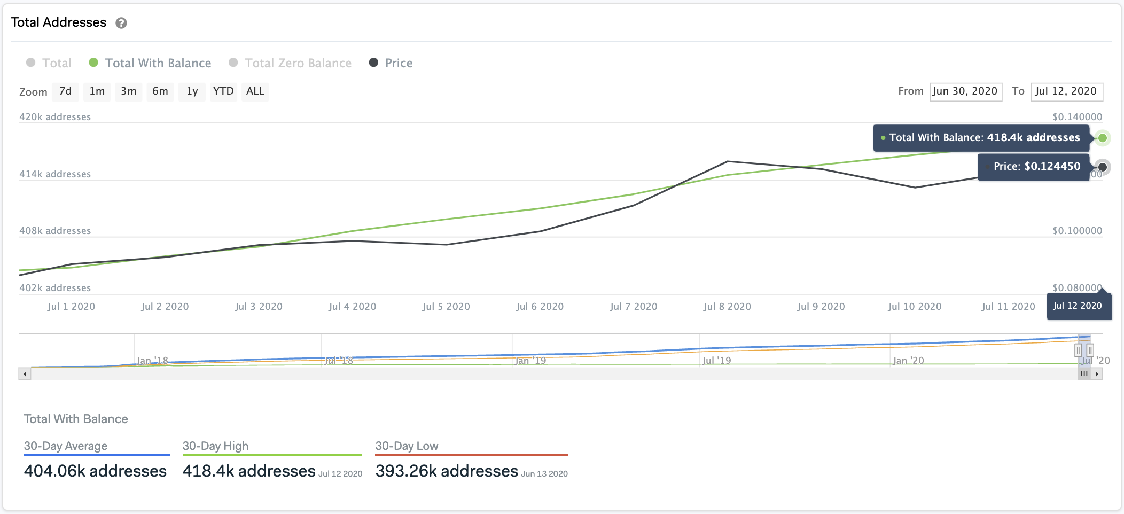Screen dimensions: 1124x514
Task: Set zoom to 7d
Action: (x=66, y=91)
